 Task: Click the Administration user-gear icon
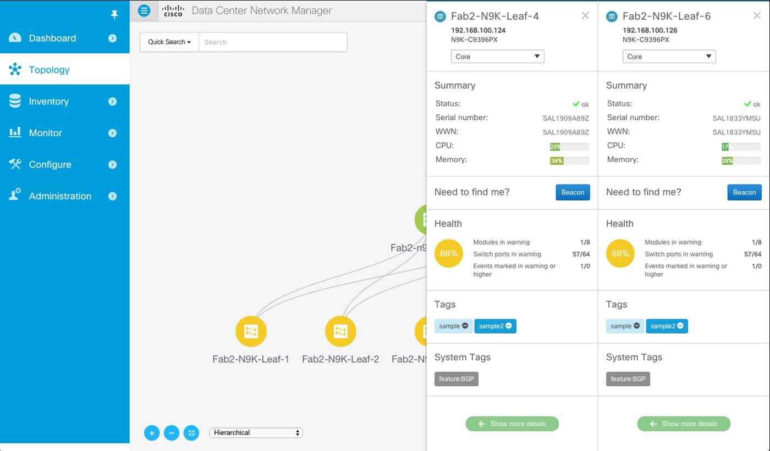click(15, 195)
